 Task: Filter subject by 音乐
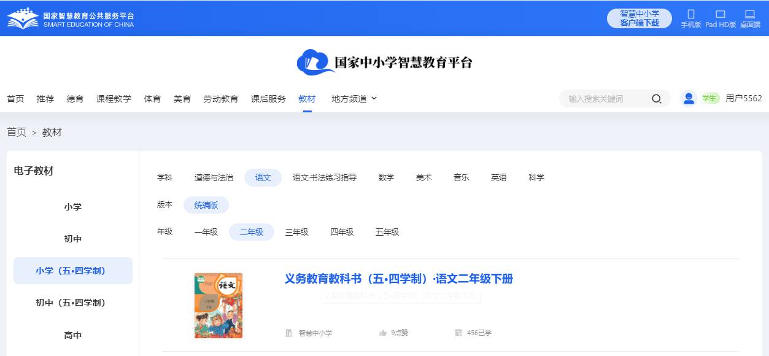coord(462,177)
